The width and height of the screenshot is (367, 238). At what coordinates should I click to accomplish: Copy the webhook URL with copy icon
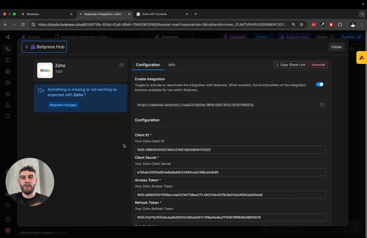pos(322,105)
